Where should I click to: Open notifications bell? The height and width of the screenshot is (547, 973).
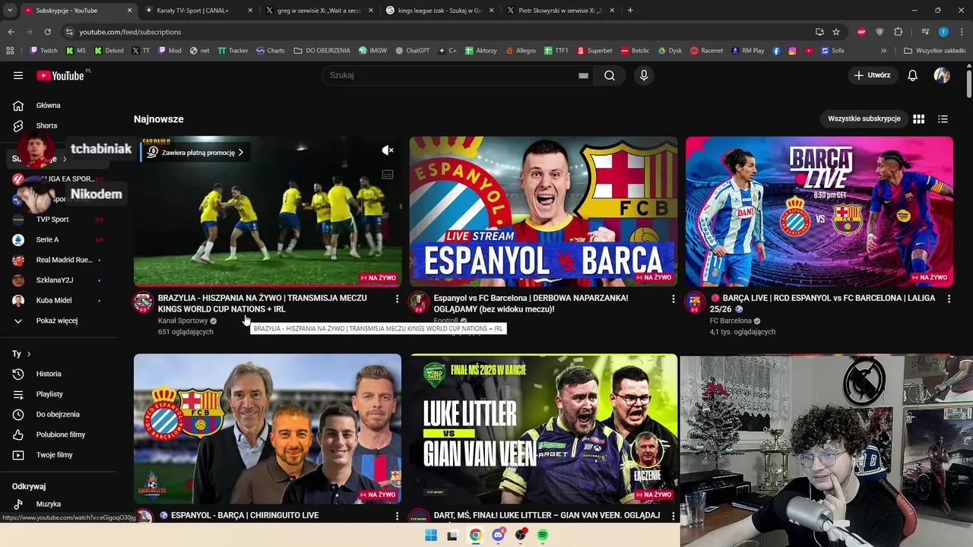pyautogui.click(x=913, y=75)
